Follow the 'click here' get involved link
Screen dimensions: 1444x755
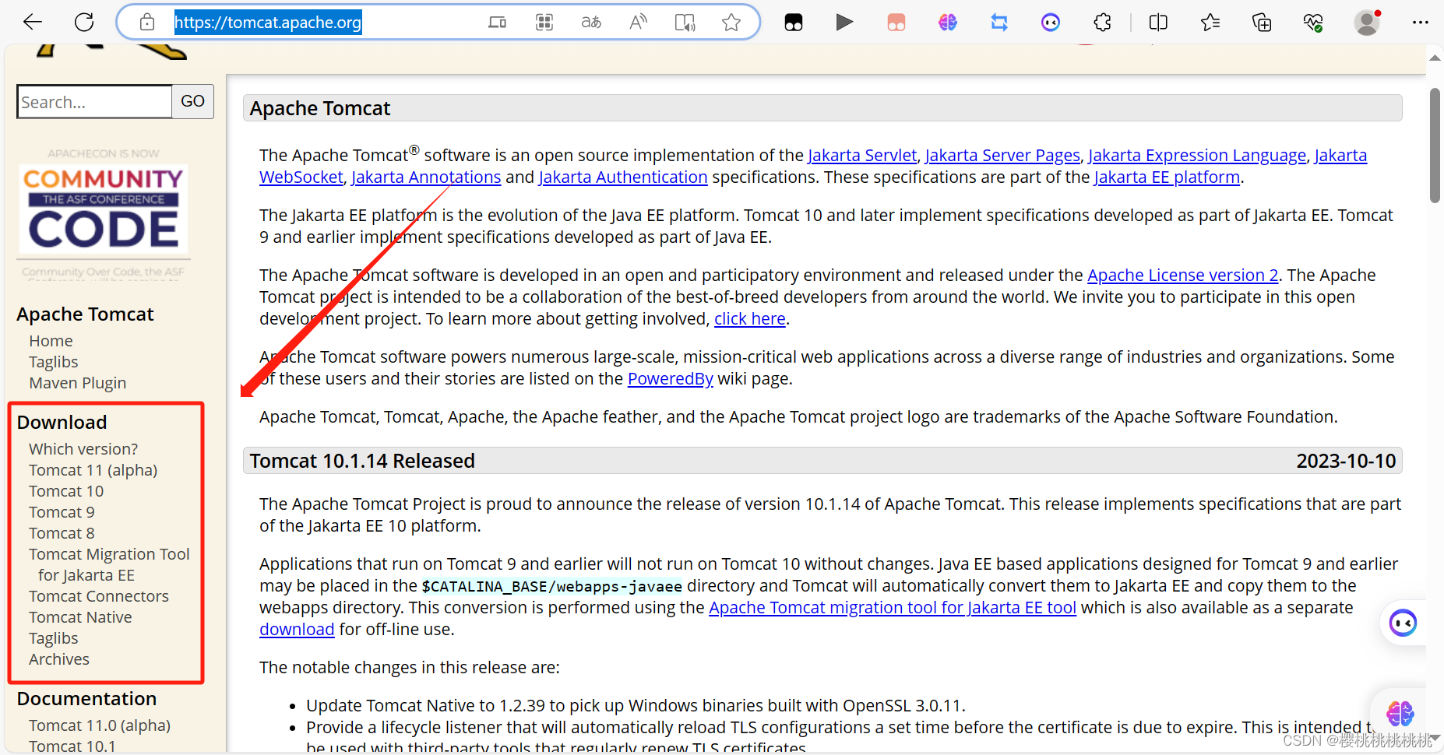point(750,319)
